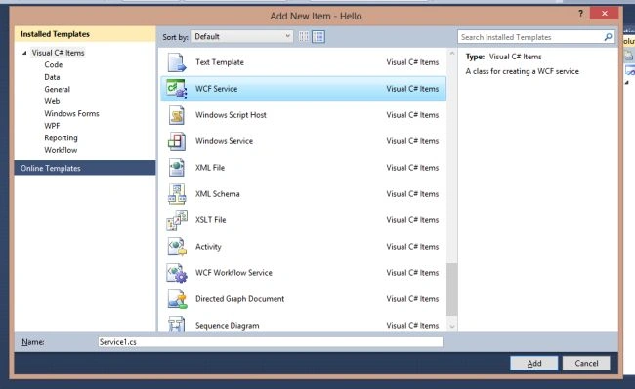The image size is (635, 389).
Task: Collapse the Visual C# Items node
Action: tap(24, 53)
